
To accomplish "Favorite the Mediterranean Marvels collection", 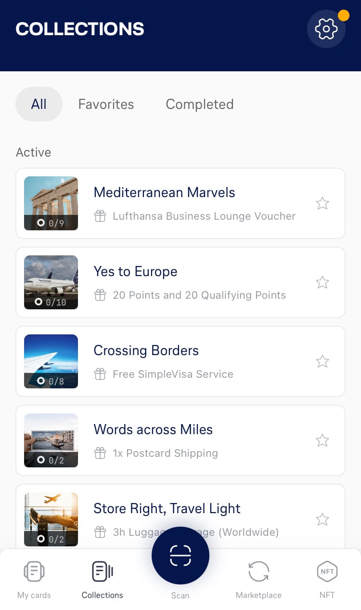I will pos(322,203).
